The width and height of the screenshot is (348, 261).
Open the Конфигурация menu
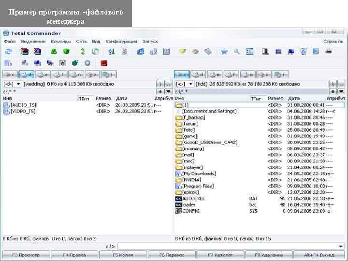[121, 41]
